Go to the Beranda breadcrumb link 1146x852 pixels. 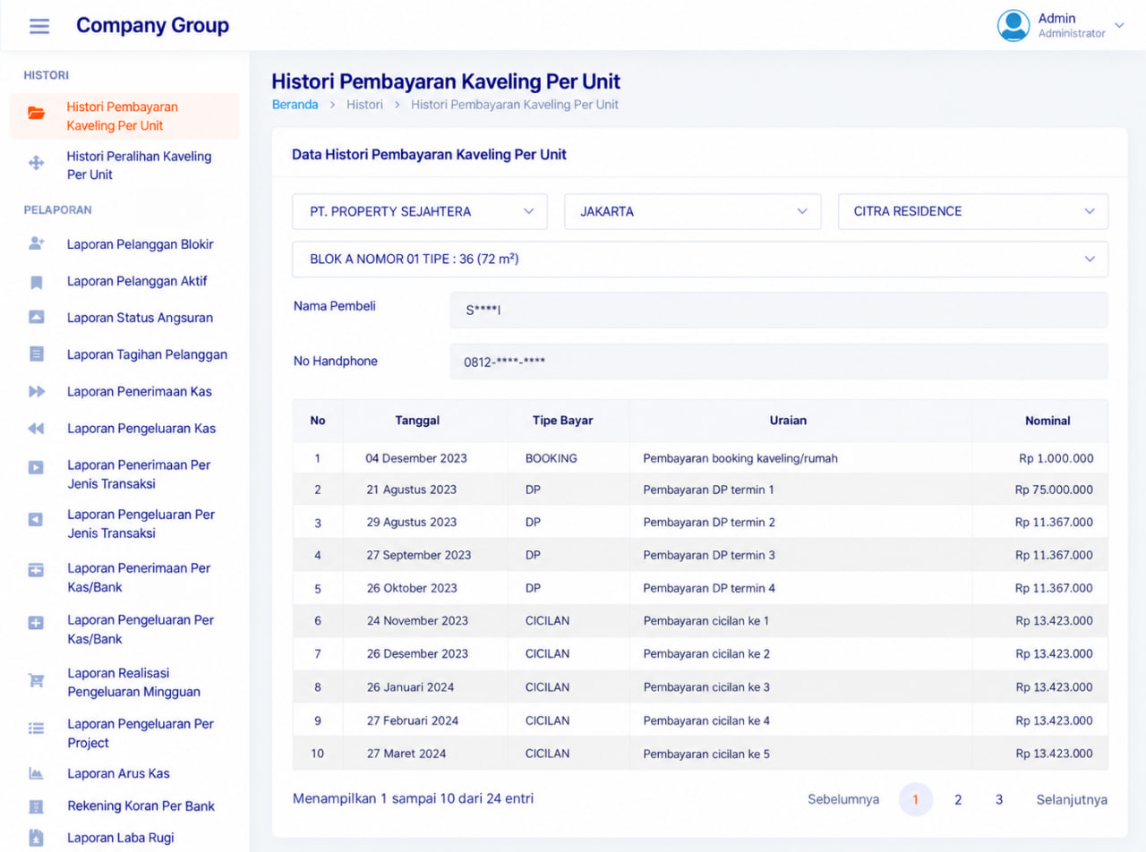point(295,105)
